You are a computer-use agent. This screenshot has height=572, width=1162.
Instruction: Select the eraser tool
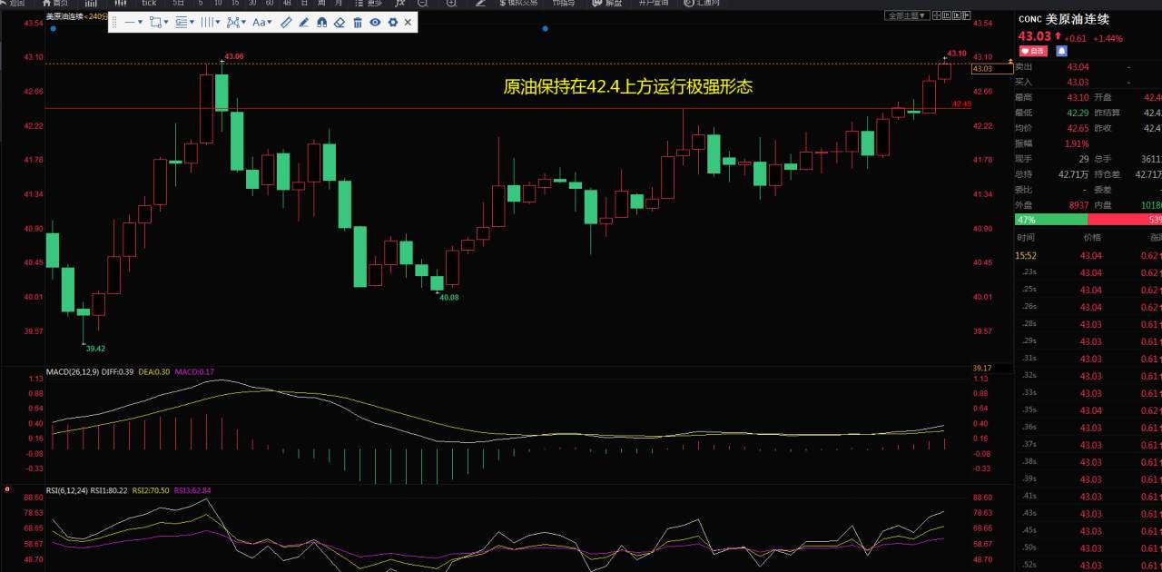click(340, 22)
